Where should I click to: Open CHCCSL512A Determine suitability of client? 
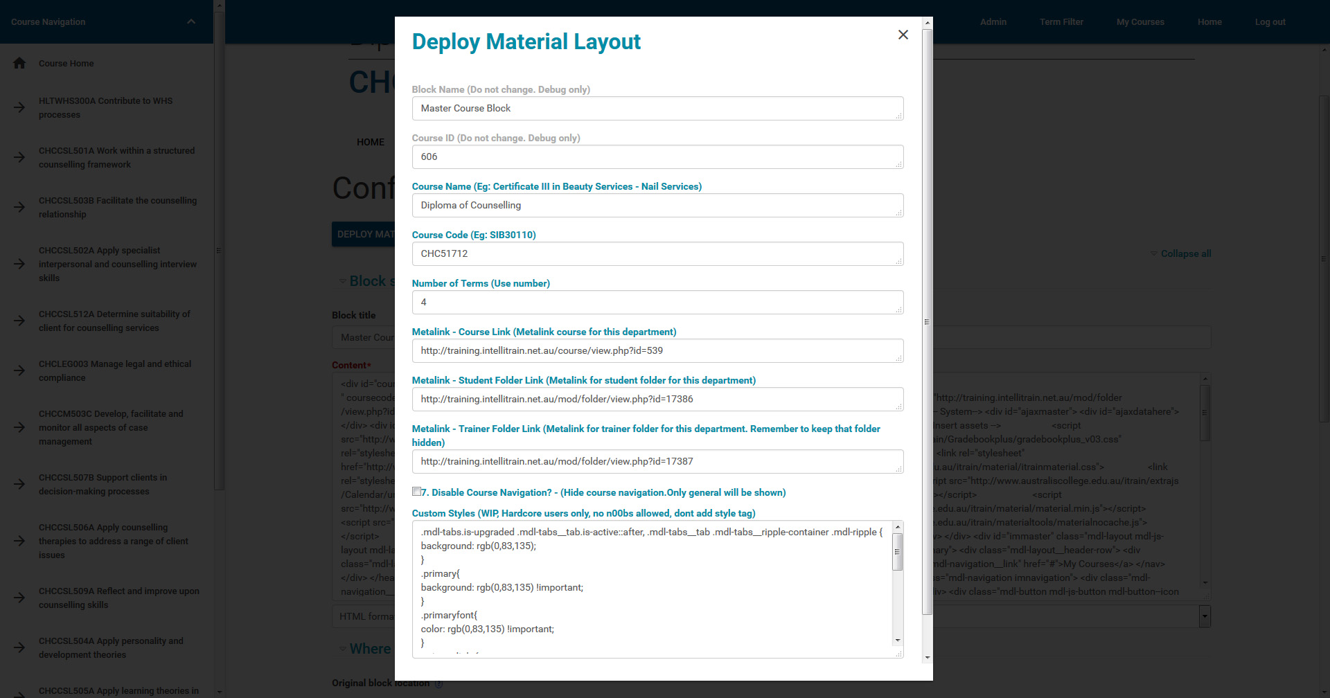tap(114, 321)
